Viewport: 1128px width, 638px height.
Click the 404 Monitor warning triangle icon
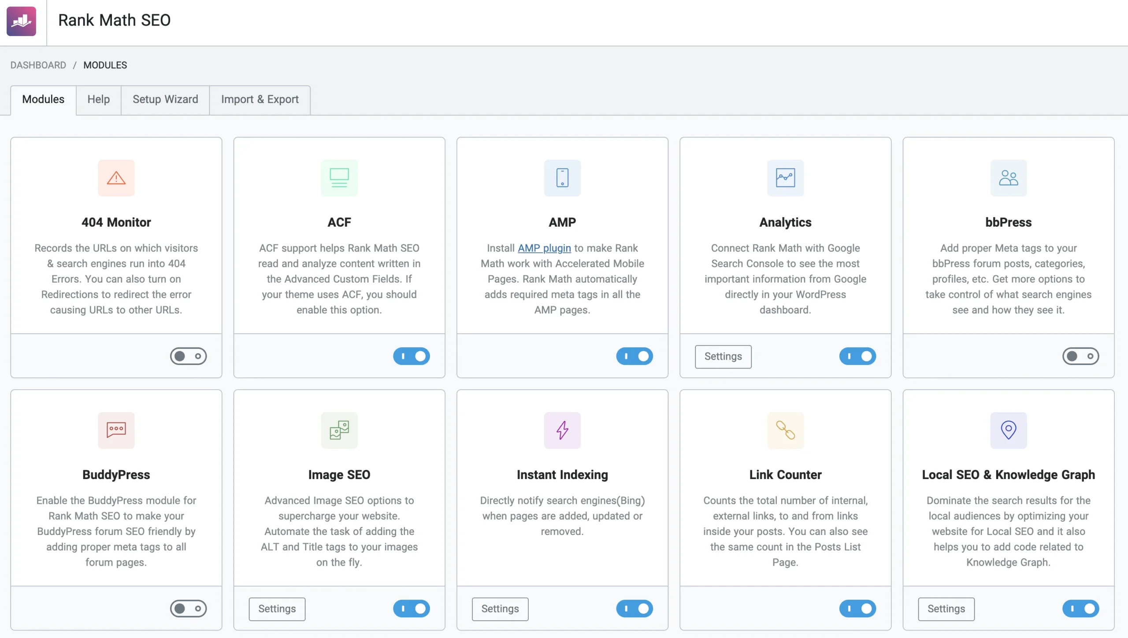click(116, 178)
